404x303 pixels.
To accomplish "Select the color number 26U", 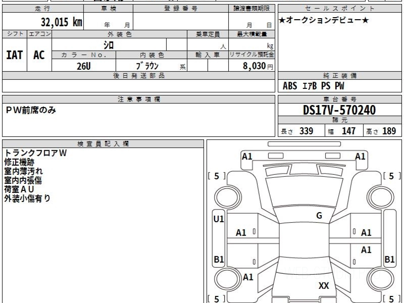I will pyautogui.click(x=83, y=66).
